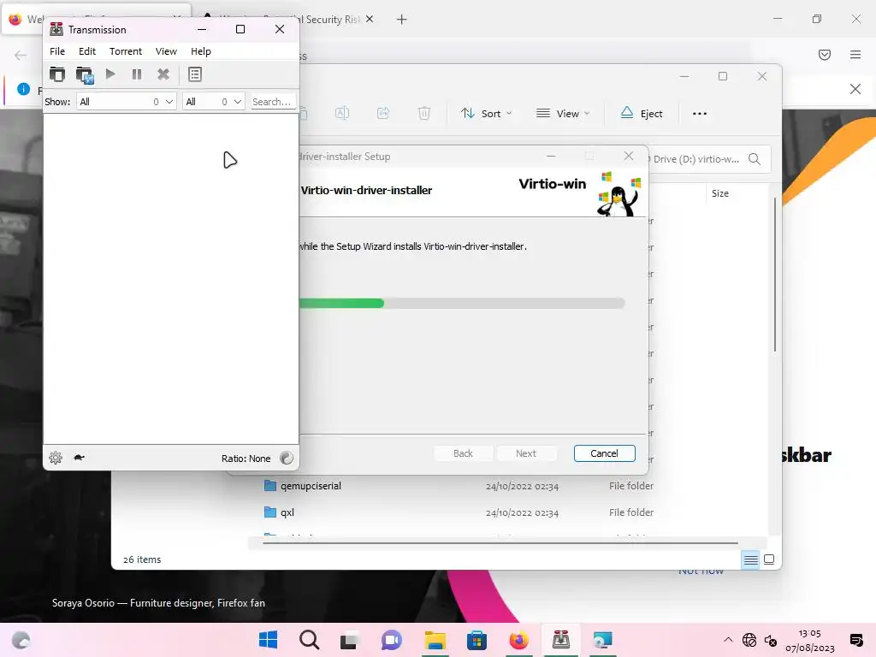This screenshot has height=657, width=876.
Task: Click Eject in File Explorer toolbar
Action: pyautogui.click(x=642, y=114)
